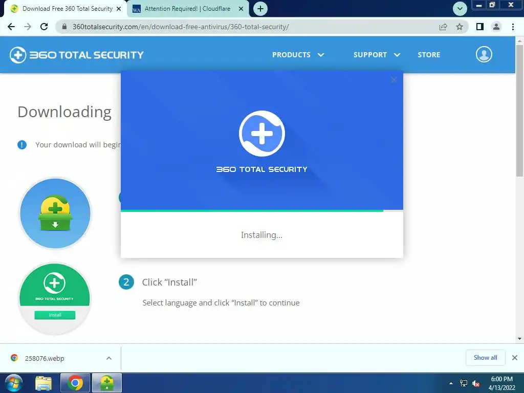Screen dimensions: 524x393
Task: Switch to Download Free 360 Total Security tab
Action: tap(65, 9)
